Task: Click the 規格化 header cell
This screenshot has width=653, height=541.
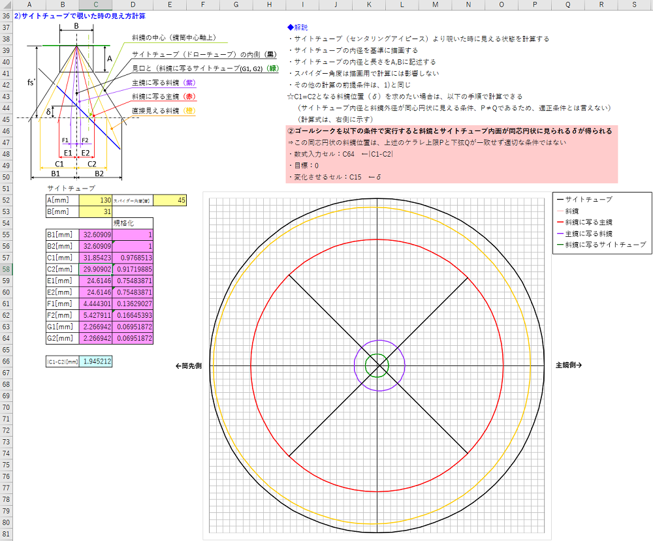Action: [x=133, y=223]
